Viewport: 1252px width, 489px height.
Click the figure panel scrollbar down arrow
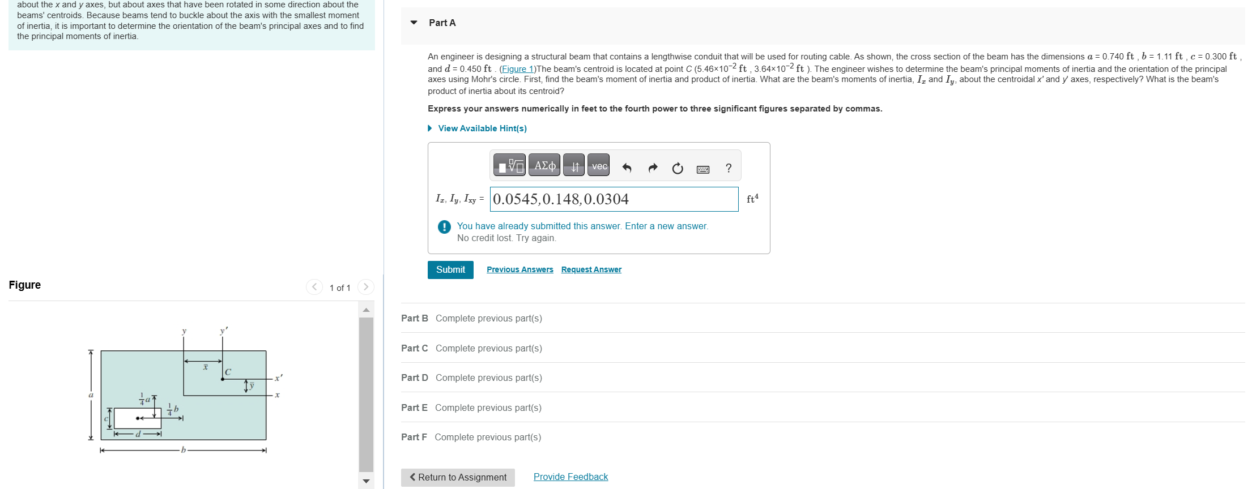pos(366,482)
